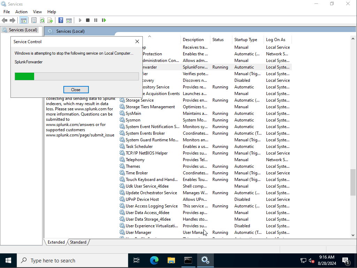Click the Export List toolbar icon
Screen dimensions: 357x268
coord(50,20)
